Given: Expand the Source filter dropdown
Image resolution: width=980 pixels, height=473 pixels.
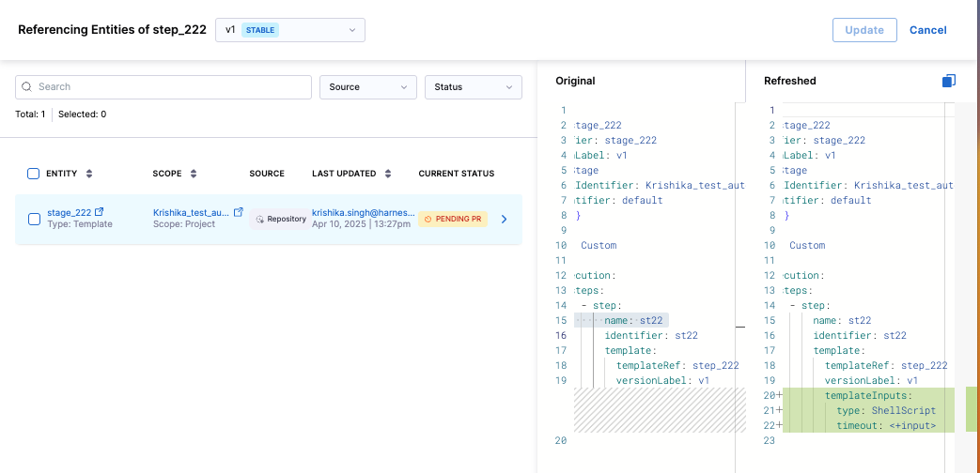Looking at the screenshot, I should (x=368, y=87).
